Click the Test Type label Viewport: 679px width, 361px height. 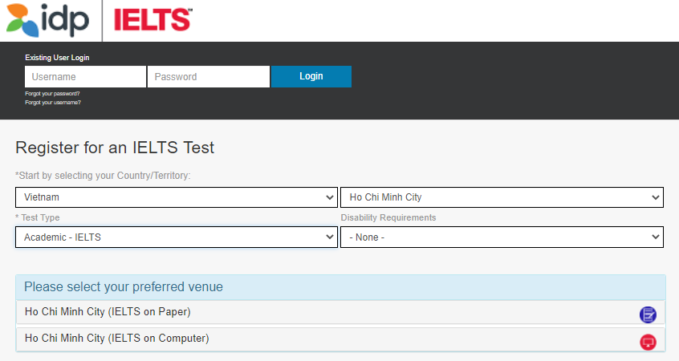click(x=38, y=217)
